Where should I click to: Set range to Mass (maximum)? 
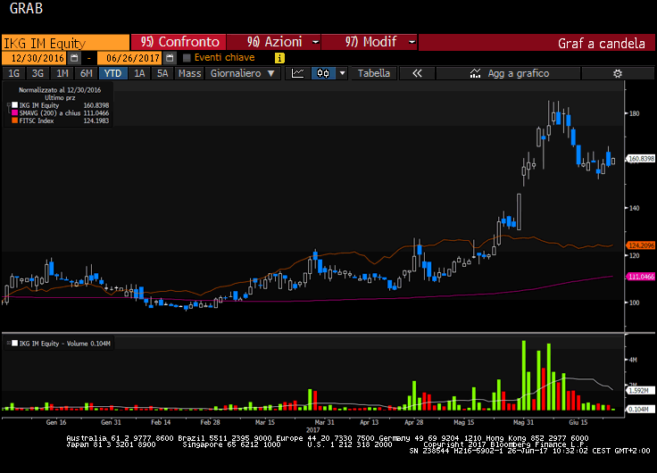coord(189,73)
